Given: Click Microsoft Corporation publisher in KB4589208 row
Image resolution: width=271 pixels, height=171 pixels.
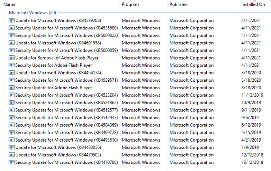Looking at the screenshot, I should coord(192,20).
